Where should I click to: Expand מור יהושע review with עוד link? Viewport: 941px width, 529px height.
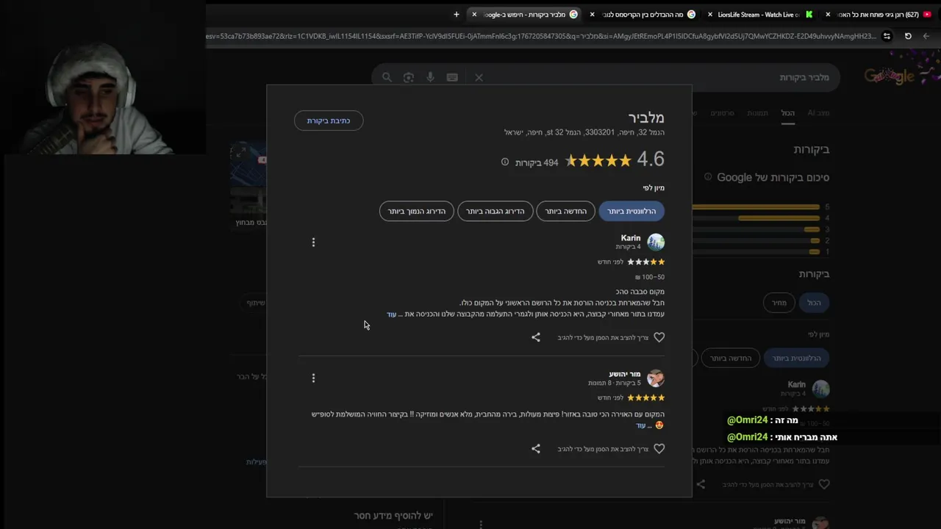click(x=640, y=425)
